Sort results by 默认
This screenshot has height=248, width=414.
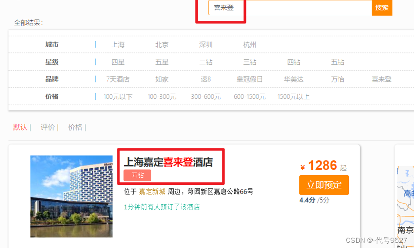point(20,127)
